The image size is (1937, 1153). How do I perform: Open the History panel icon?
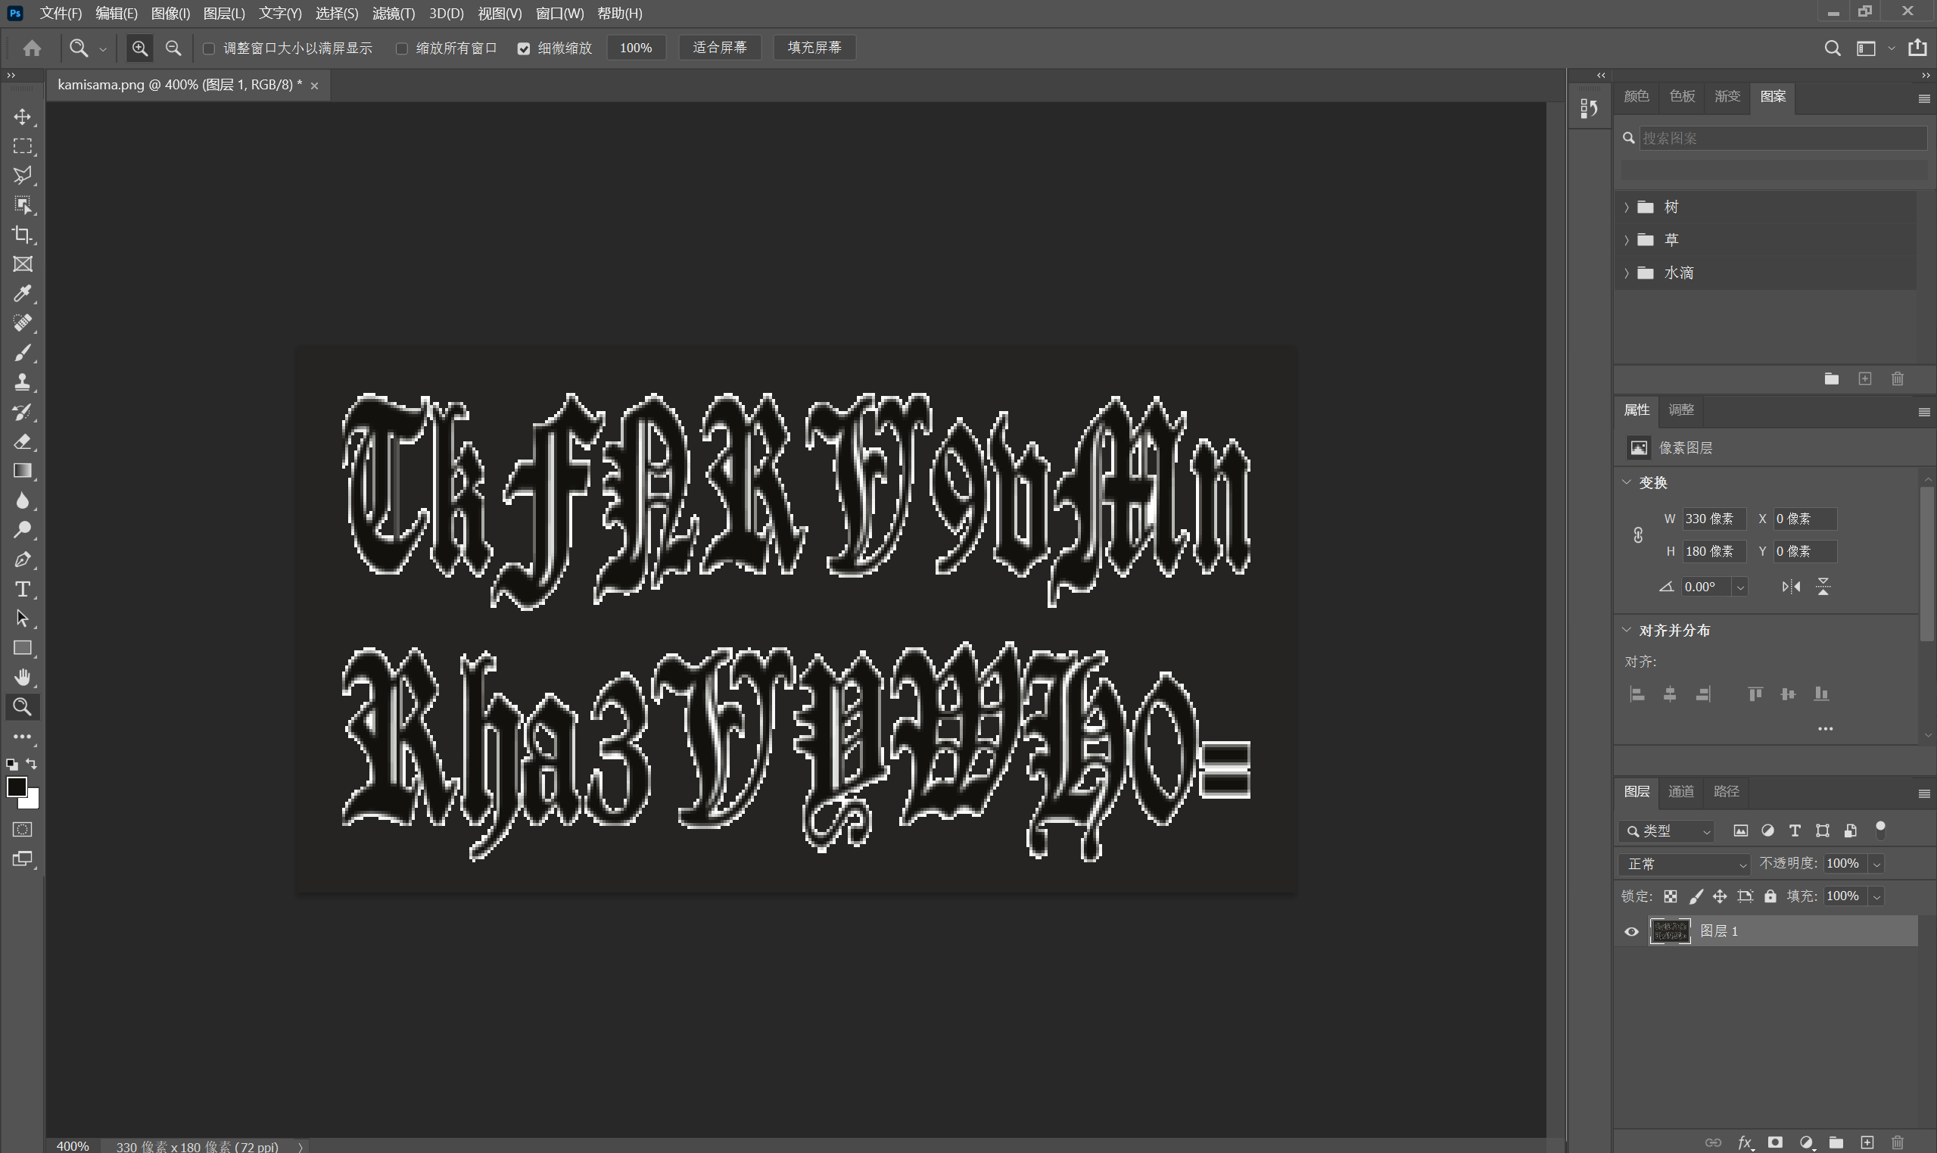(1589, 109)
